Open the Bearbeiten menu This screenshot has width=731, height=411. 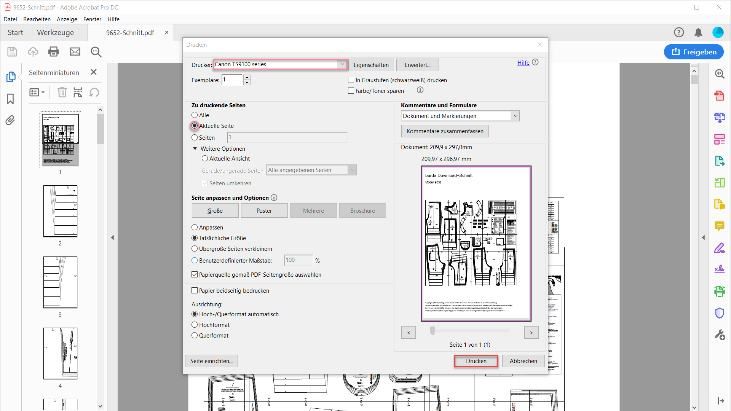37,19
